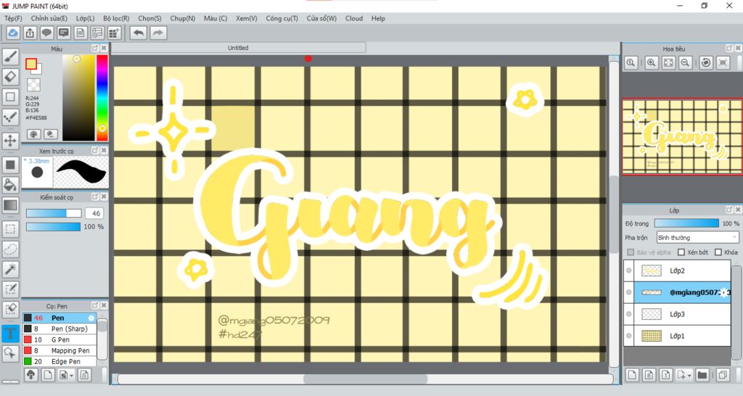Open the Cloud menu
The width and height of the screenshot is (743, 396).
tap(354, 18)
